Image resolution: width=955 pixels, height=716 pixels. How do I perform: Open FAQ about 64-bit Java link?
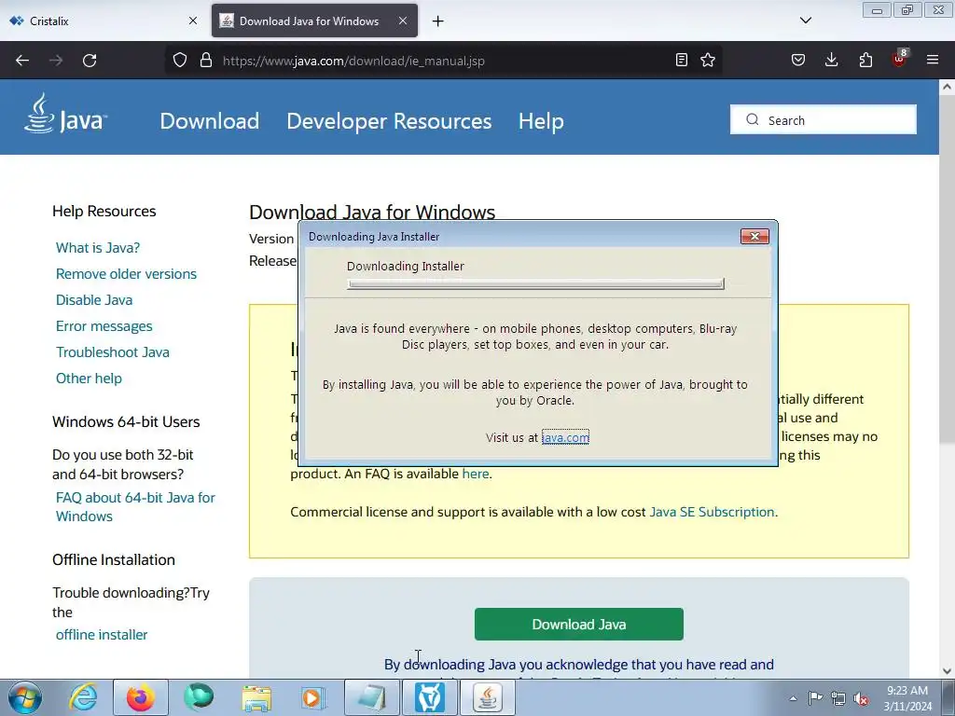[136, 506]
